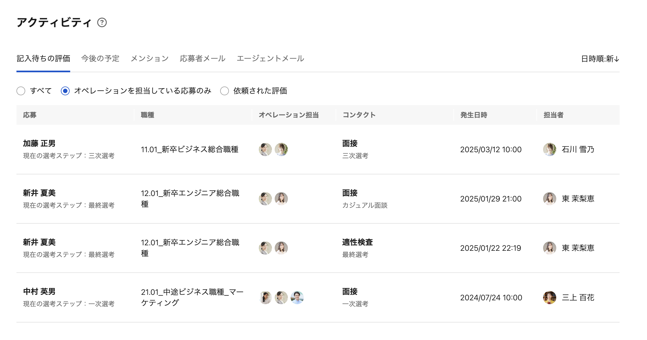Open the 適性検査 contact for 新井 夏美
The width and height of the screenshot is (647, 340).
[357, 242]
